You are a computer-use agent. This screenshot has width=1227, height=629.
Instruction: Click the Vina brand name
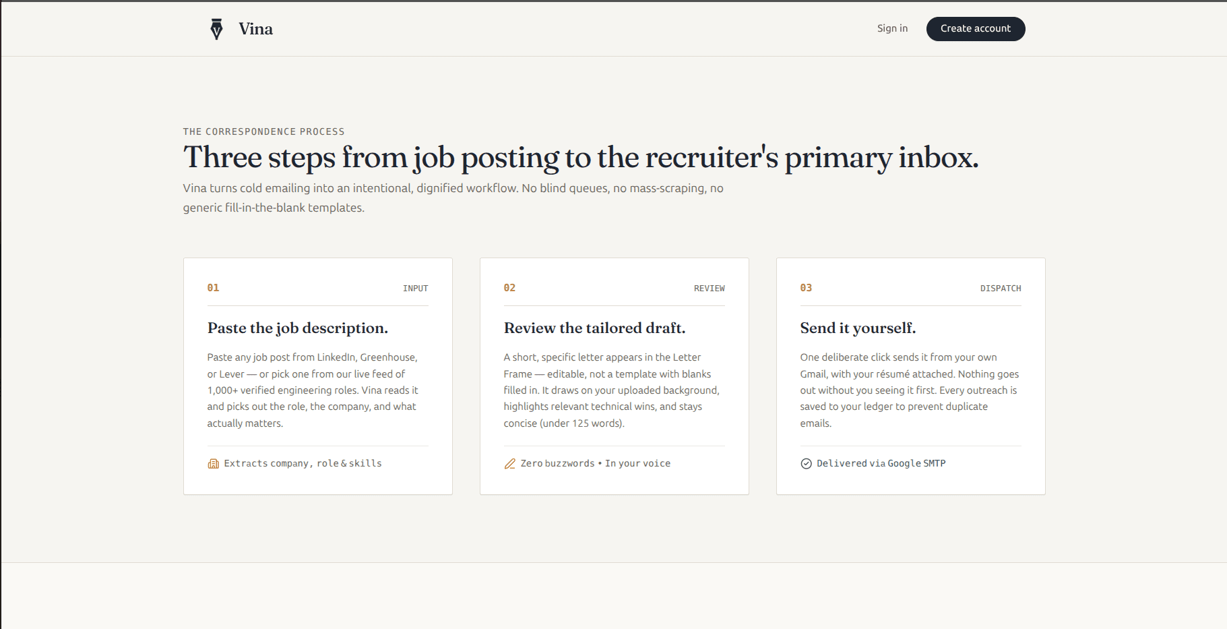tap(255, 29)
